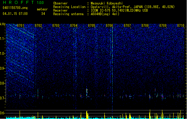This screenshot has width=187, height=119.
Task: Click the 0710 time marker
Action: point(181,26)
